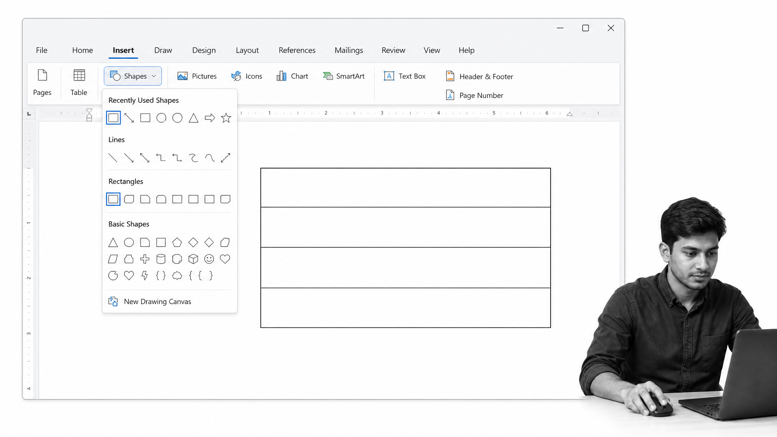Open the Icons library
The height and width of the screenshot is (437, 777).
(247, 76)
